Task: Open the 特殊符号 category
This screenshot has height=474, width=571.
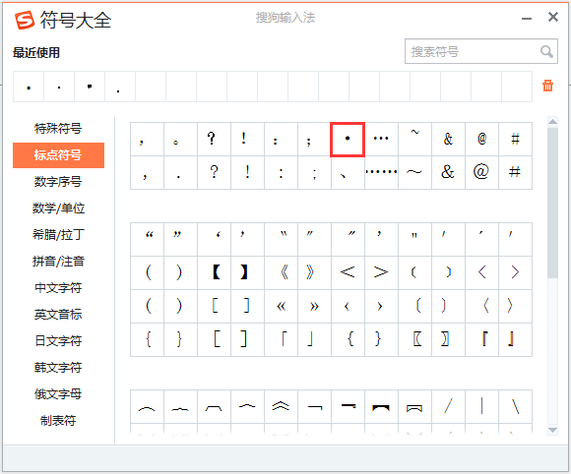Action: 58,129
